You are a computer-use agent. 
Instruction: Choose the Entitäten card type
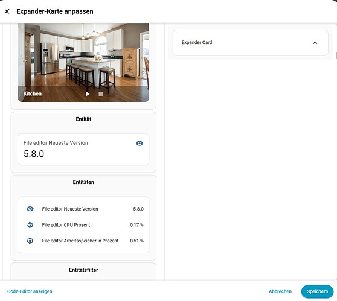point(83,218)
